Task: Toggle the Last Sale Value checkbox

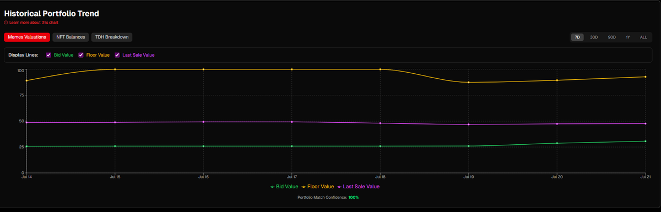Action: point(117,55)
